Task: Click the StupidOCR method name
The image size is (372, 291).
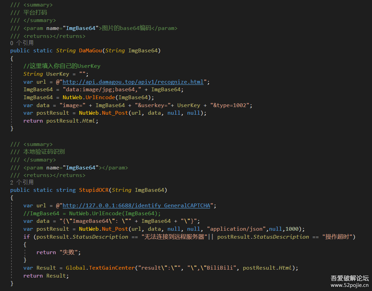Action: (x=94, y=190)
